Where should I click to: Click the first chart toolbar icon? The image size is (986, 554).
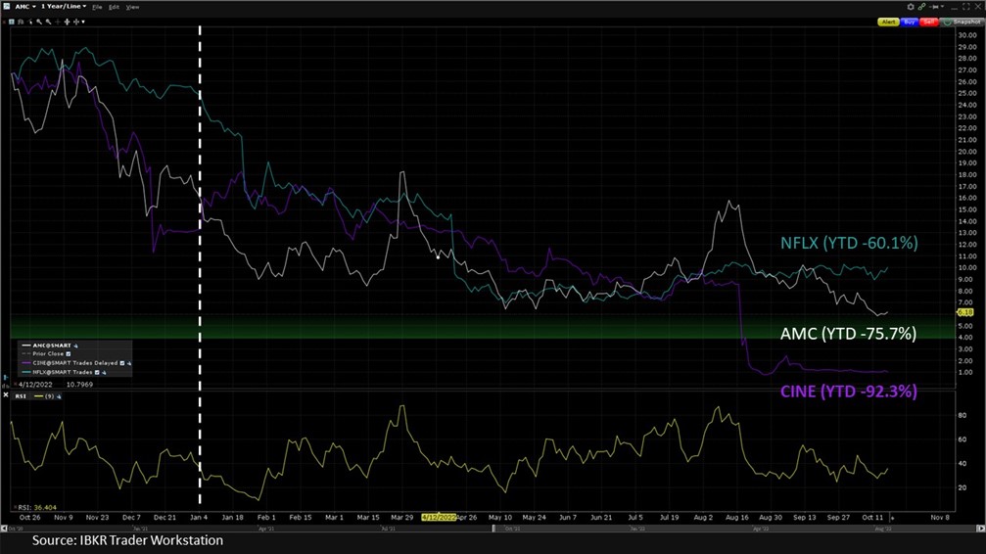pyautogui.click(x=12, y=22)
